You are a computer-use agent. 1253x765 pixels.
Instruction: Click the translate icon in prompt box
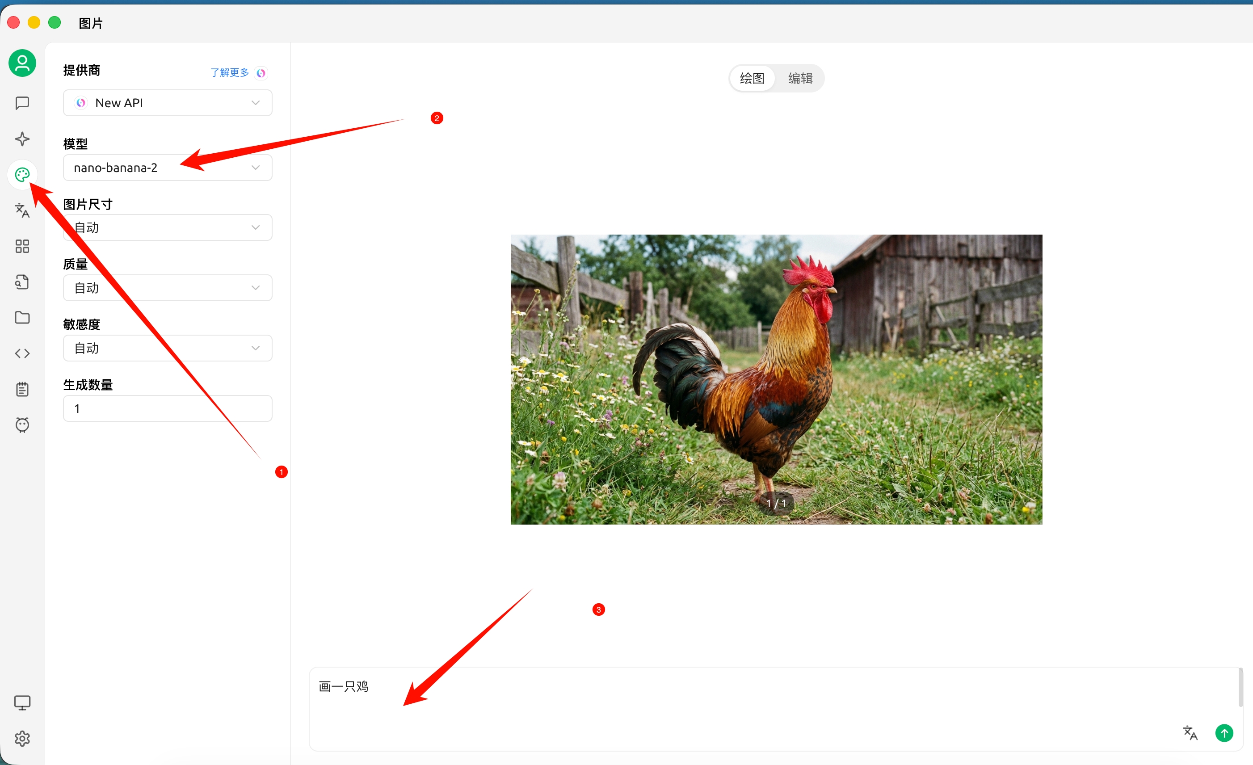point(1190,733)
